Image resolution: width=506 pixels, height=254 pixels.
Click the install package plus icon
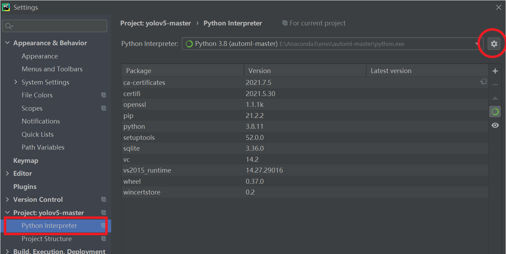495,71
